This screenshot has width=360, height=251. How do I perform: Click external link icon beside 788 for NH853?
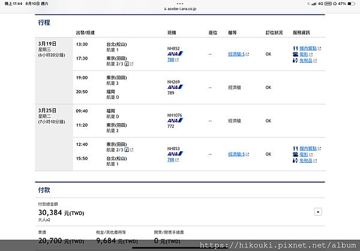tap(177, 160)
